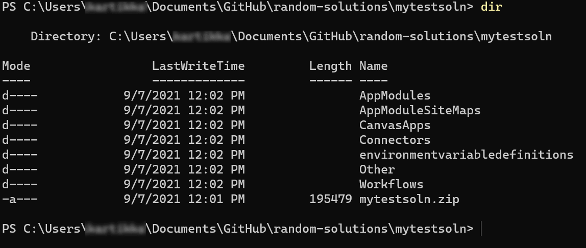Click the Length column header

(x=330, y=66)
